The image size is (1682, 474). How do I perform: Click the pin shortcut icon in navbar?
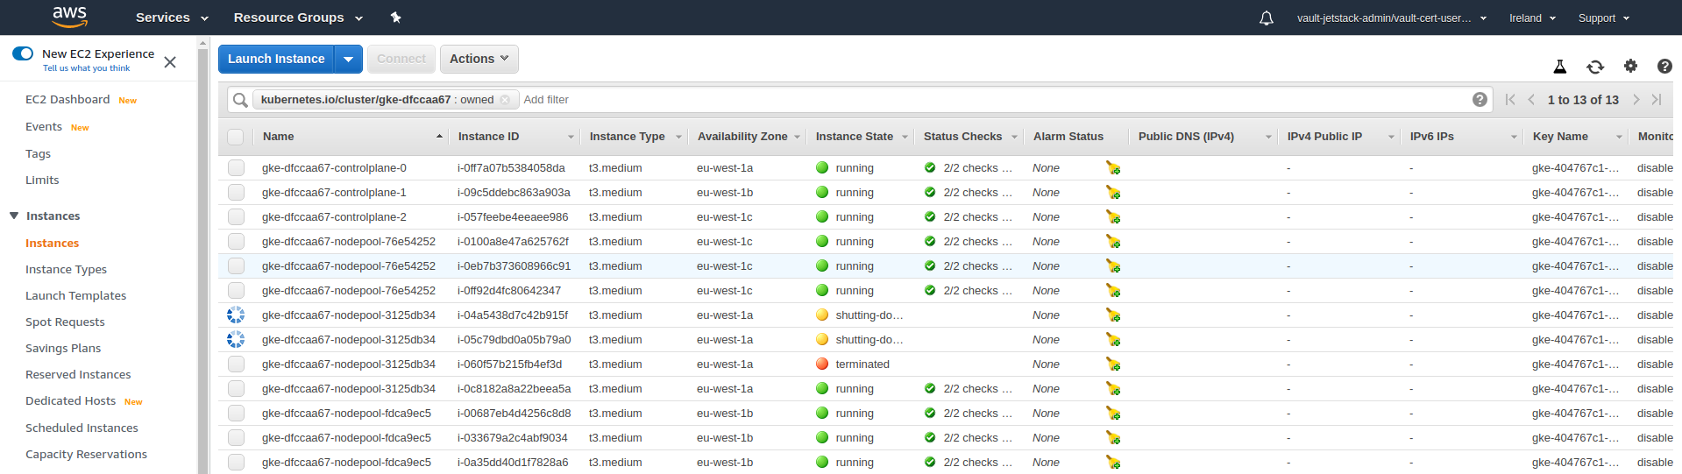pos(395,18)
